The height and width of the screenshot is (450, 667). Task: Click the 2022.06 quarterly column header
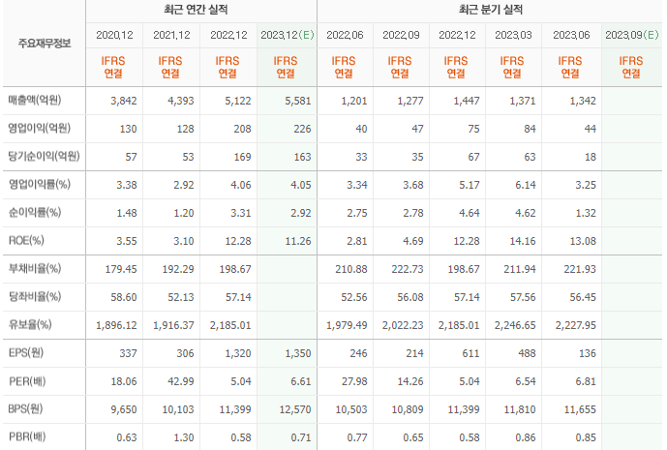[x=345, y=35]
